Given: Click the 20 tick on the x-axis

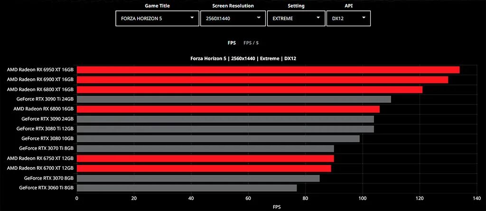Looking at the screenshot, I should pyautogui.click(x=134, y=198).
